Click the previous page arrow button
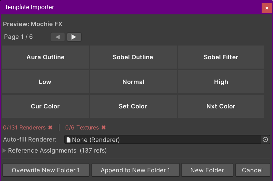Screen dimensions: 273x181 click(58, 37)
